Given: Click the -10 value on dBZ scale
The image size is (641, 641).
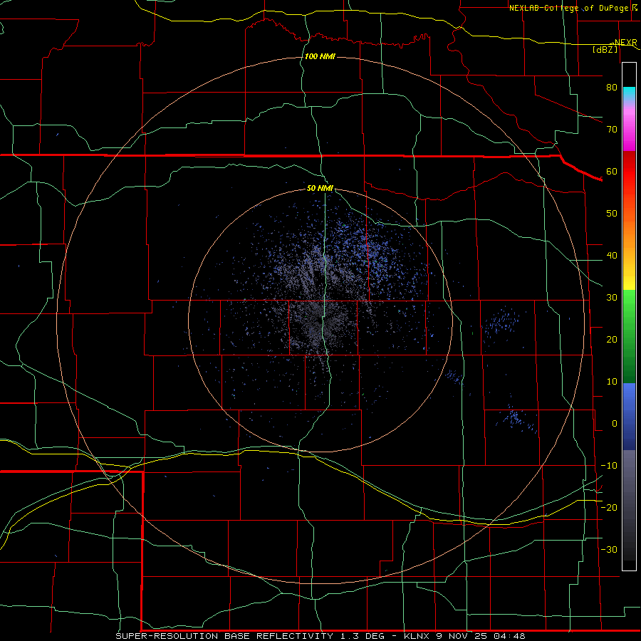Looking at the screenshot, I should 609,466.
